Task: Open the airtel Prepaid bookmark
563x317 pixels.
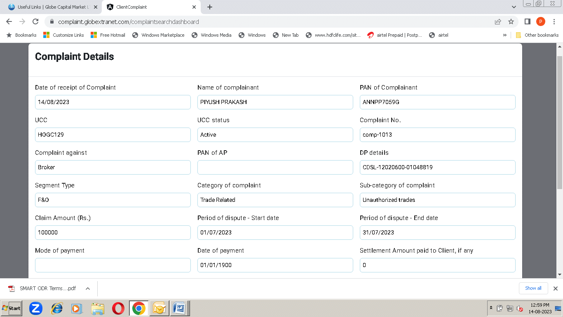Action: [395, 35]
